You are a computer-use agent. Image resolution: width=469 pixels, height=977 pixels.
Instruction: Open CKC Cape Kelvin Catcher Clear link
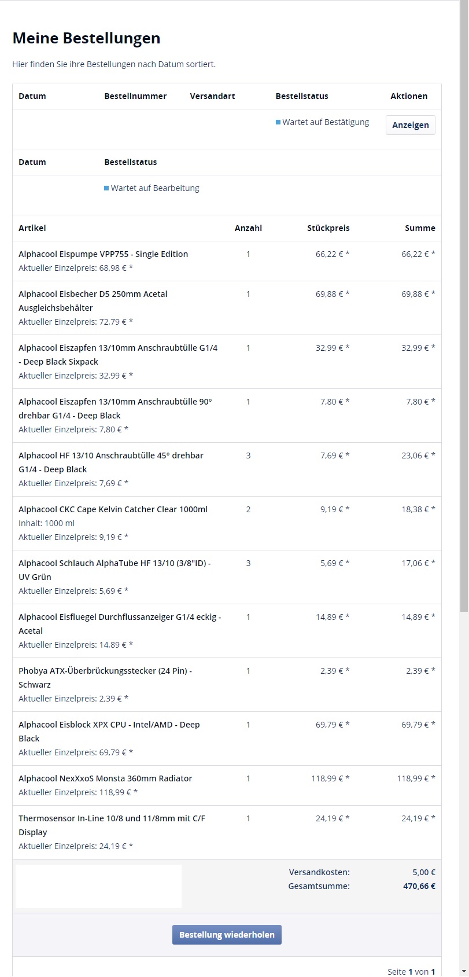click(x=113, y=509)
